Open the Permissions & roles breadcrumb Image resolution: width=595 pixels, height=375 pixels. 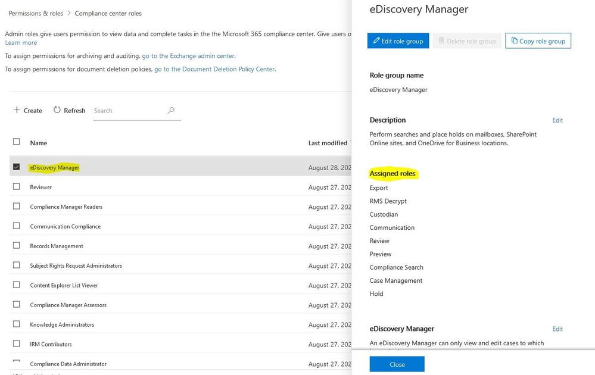point(36,13)
